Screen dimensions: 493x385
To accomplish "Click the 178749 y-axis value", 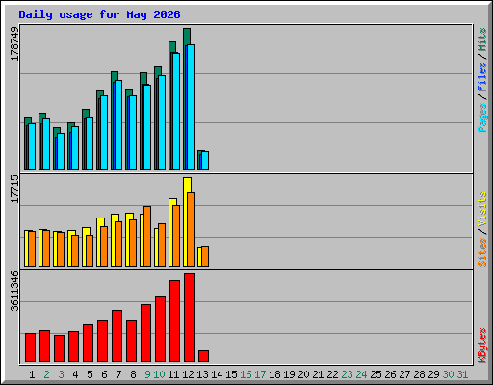I will click(14, 43).
